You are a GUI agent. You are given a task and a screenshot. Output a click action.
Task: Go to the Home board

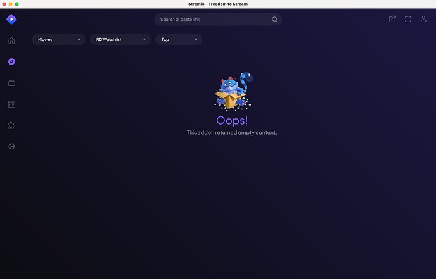pyautogui.click(x=11, y=40)
